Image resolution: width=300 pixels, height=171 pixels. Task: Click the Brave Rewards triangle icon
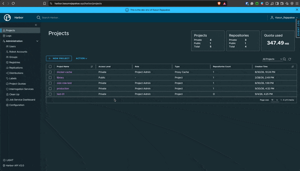click(224, 3)
